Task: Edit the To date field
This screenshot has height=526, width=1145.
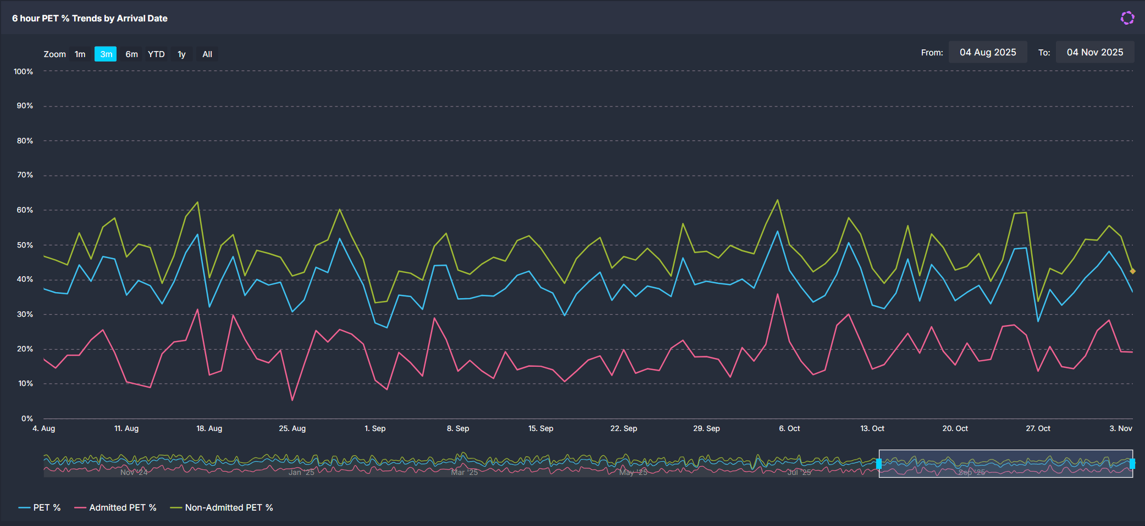Action: (1094, 52)
